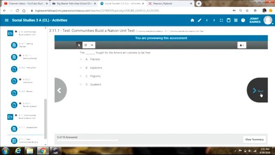
Task: Open a new browser tab
Action: click(199, 3)
